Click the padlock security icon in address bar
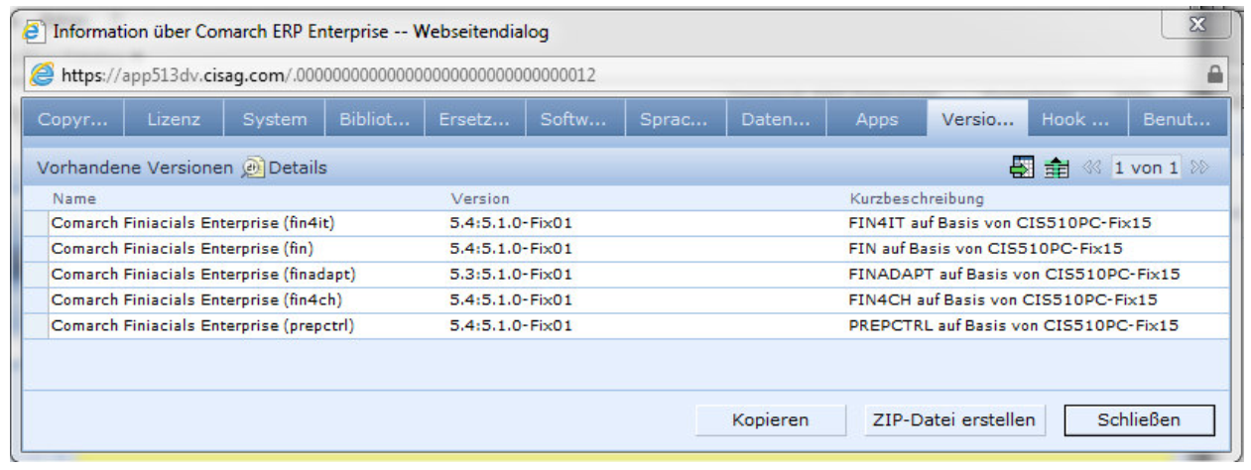The image size is (1251, 470). point(1213,75)
